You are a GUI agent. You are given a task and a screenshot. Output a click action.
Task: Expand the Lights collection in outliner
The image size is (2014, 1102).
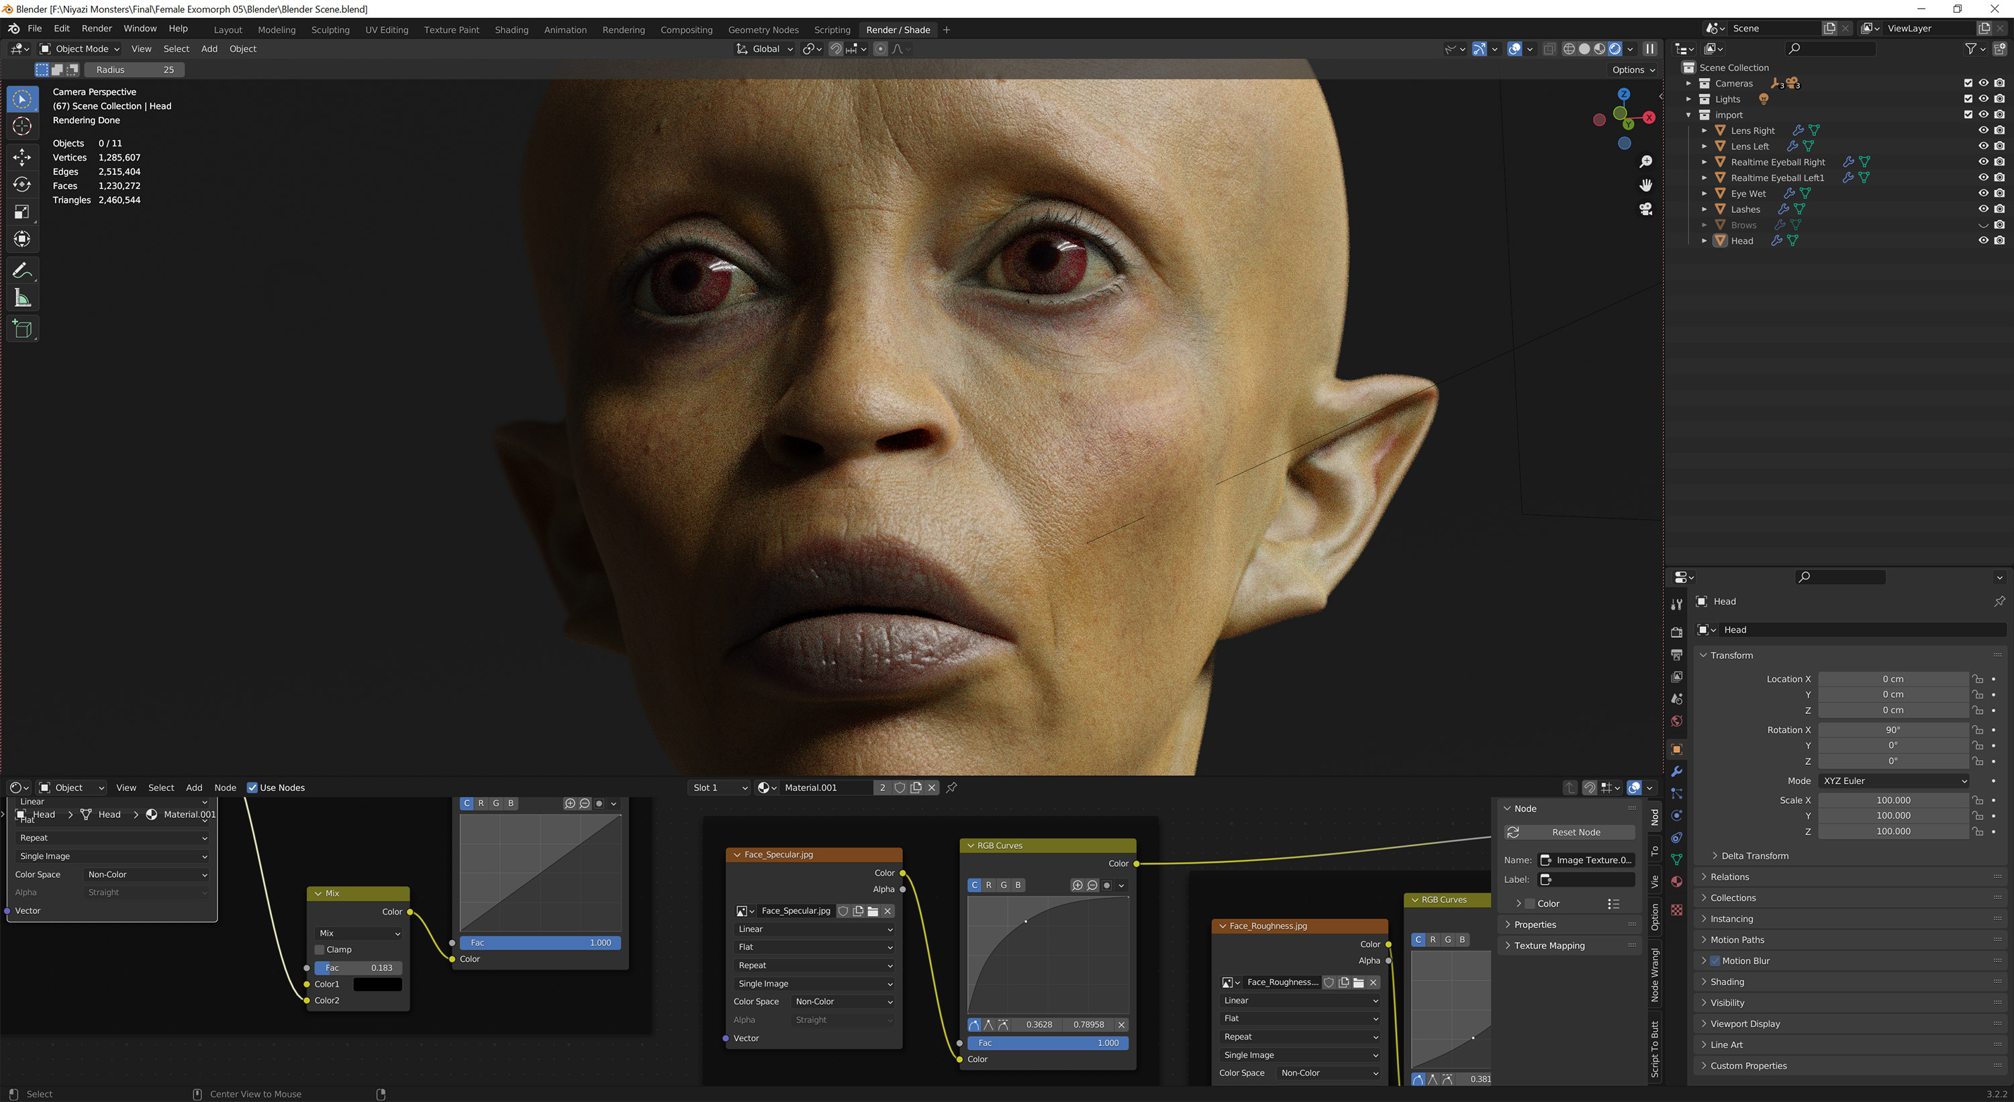coord(1689,99)
